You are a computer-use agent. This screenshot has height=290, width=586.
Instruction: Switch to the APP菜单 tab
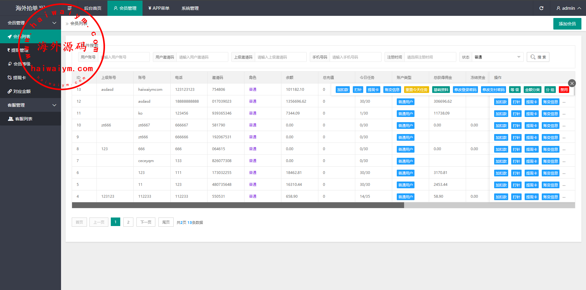pyautogui.click(x=159, y=8)
